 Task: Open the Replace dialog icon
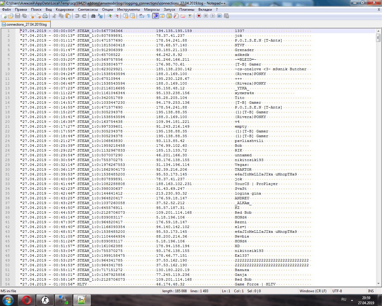[x=100, y=16]
